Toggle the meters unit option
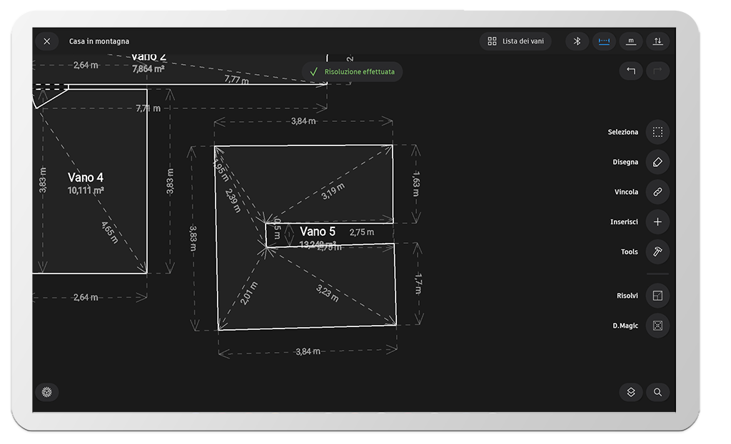 pyautogui.click(x=631, y=41)
